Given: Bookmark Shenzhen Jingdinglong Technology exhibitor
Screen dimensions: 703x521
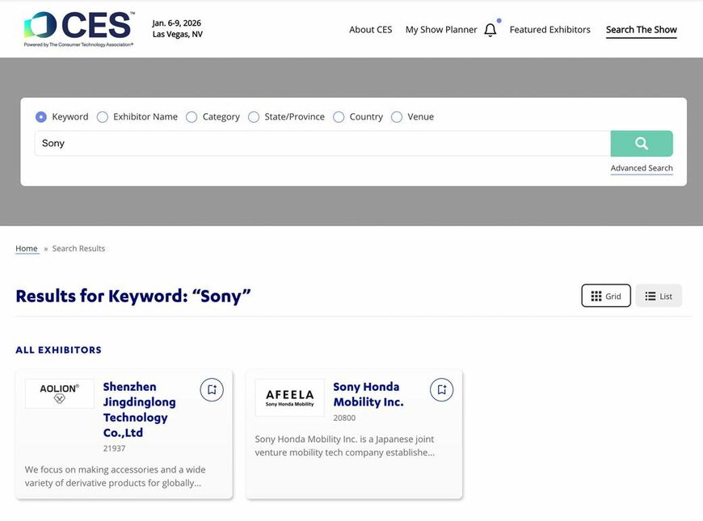Looking at the screenshot, I should (x=211, y=389).
